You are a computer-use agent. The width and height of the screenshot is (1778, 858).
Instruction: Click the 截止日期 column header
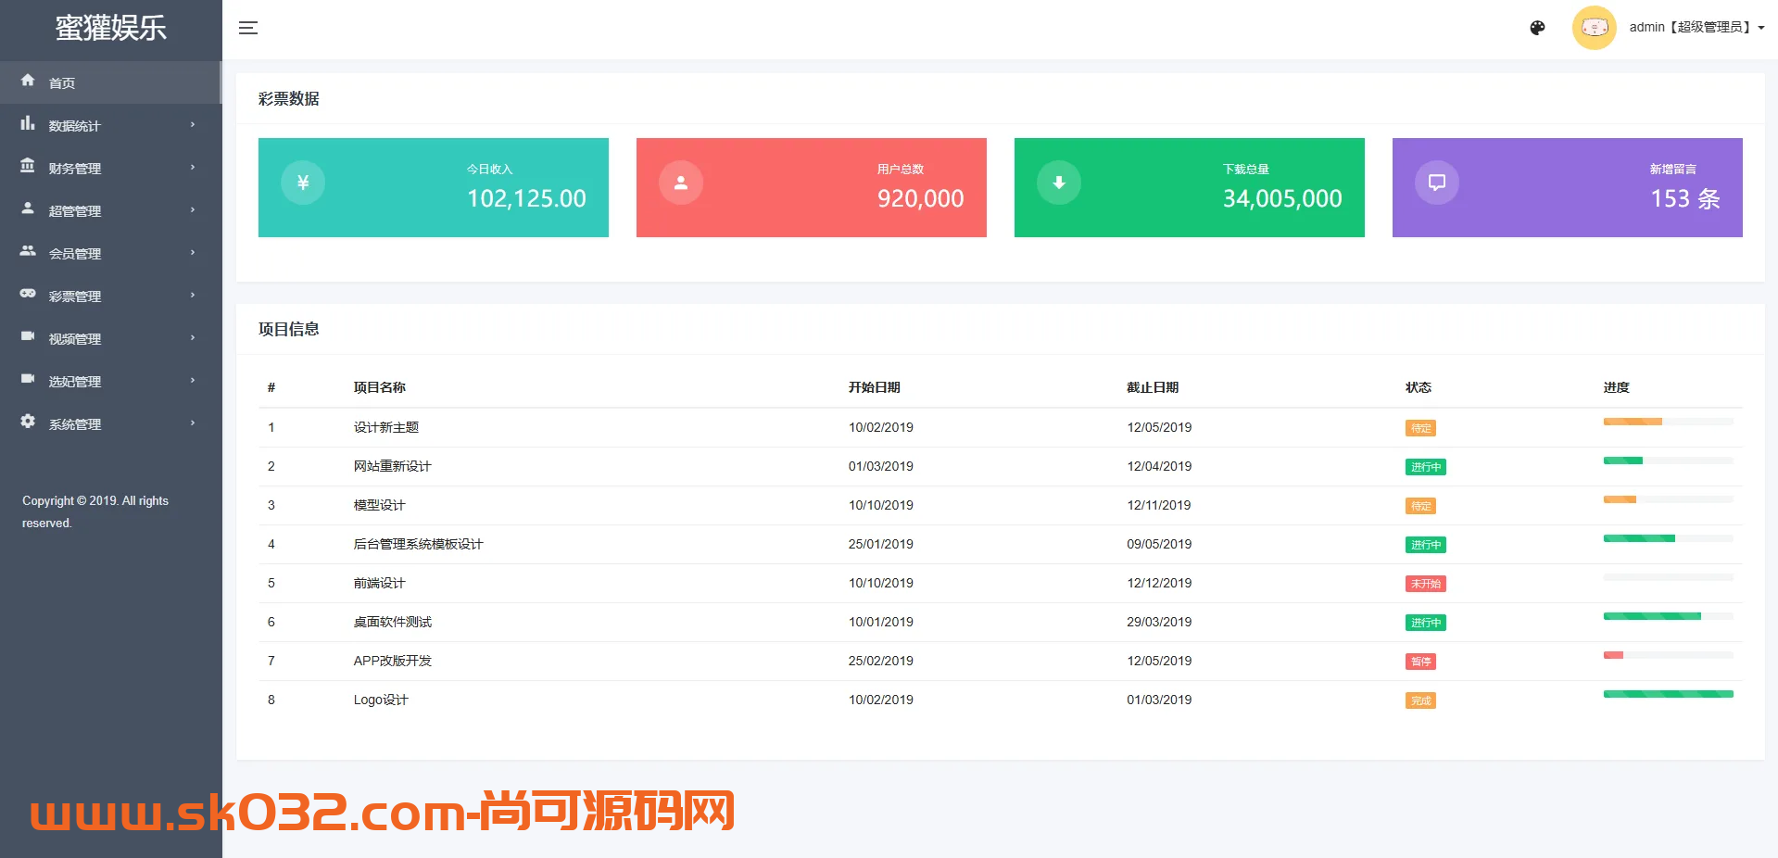1153,387
